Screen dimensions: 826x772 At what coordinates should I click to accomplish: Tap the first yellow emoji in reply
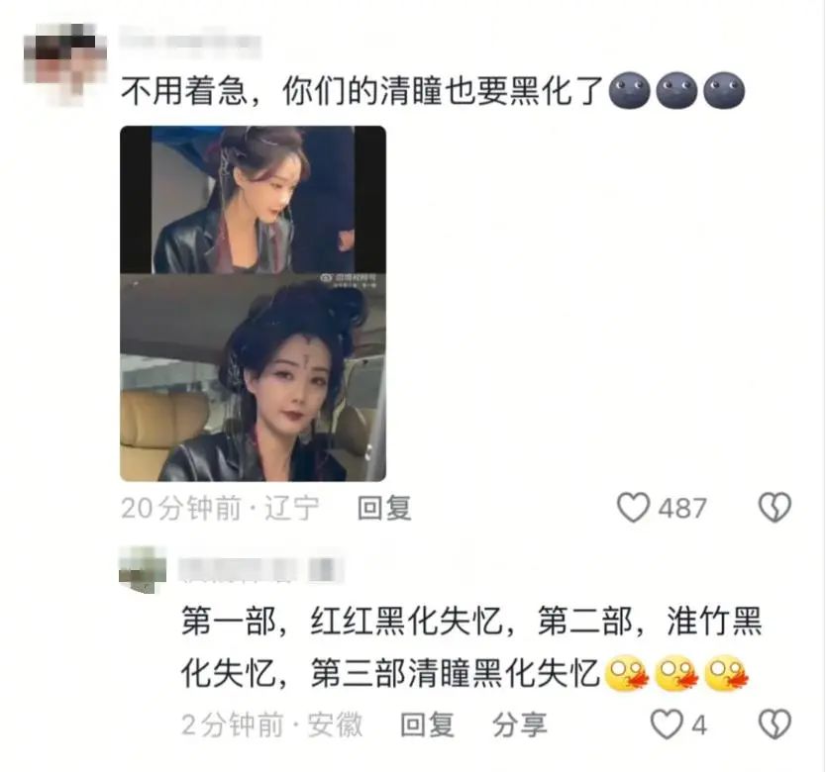[x=626, y=673]
